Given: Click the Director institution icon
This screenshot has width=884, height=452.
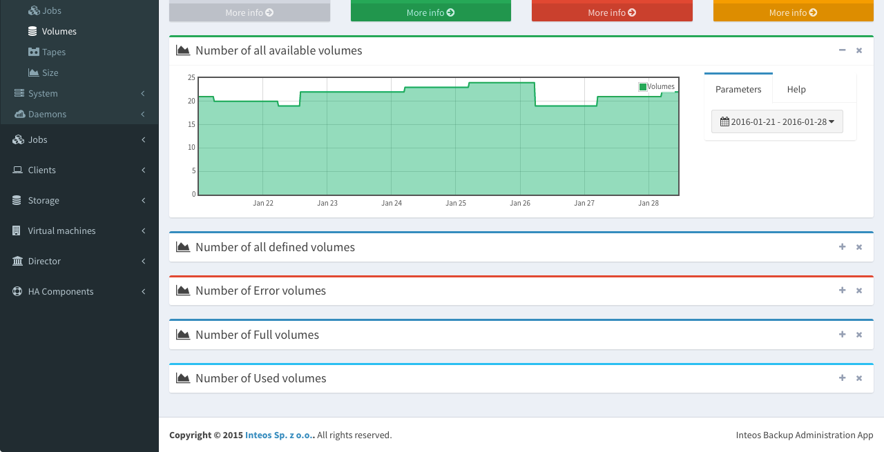Looking at the screenshot, I should coord(17,261).
